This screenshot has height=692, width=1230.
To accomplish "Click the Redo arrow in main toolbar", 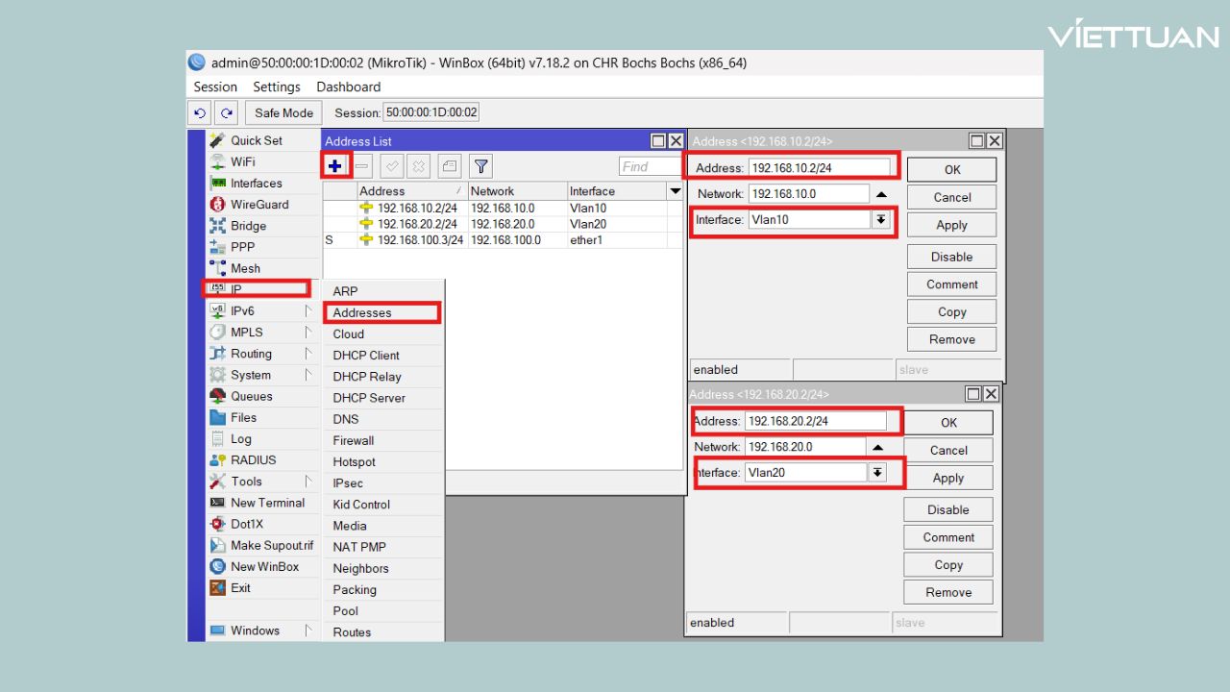I will click(226, 112).
